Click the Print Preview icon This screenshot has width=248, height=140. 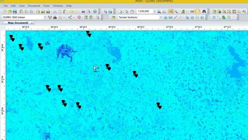pyautogui.click(x=88, y=11)
